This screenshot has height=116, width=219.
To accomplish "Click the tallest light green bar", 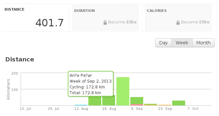I will pos(123,91).
